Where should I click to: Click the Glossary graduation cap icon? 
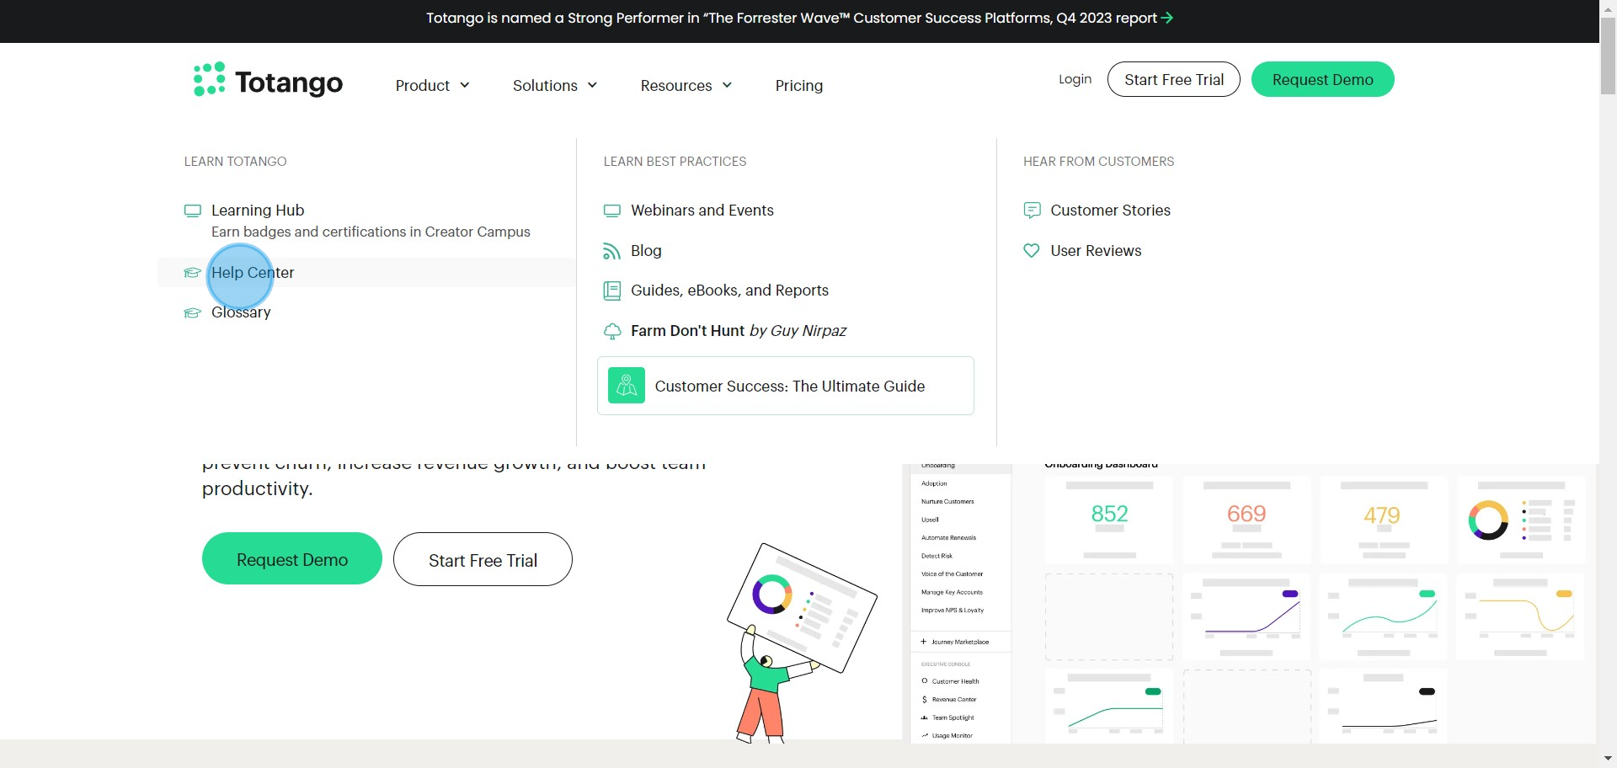(x=193, y=312)
